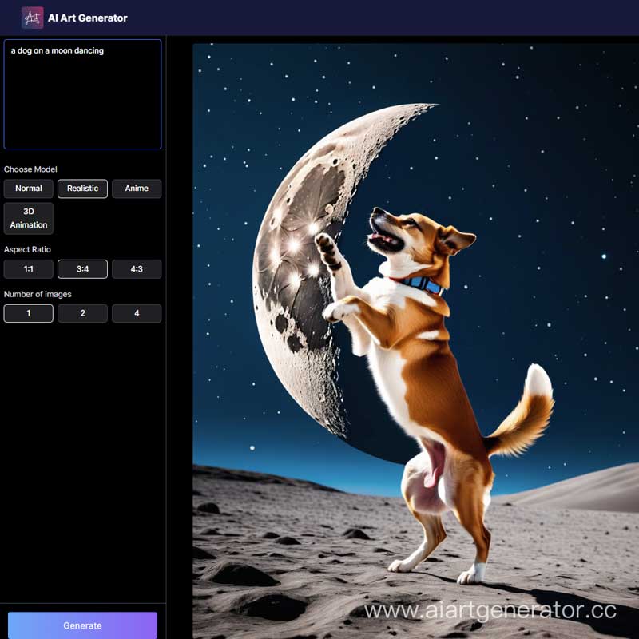
Task: Click the Generate button
Action: (82, 625)
